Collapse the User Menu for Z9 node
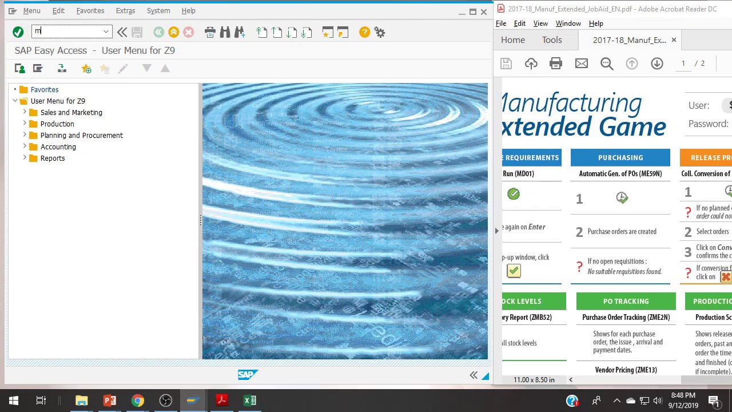 click(15, 101)
